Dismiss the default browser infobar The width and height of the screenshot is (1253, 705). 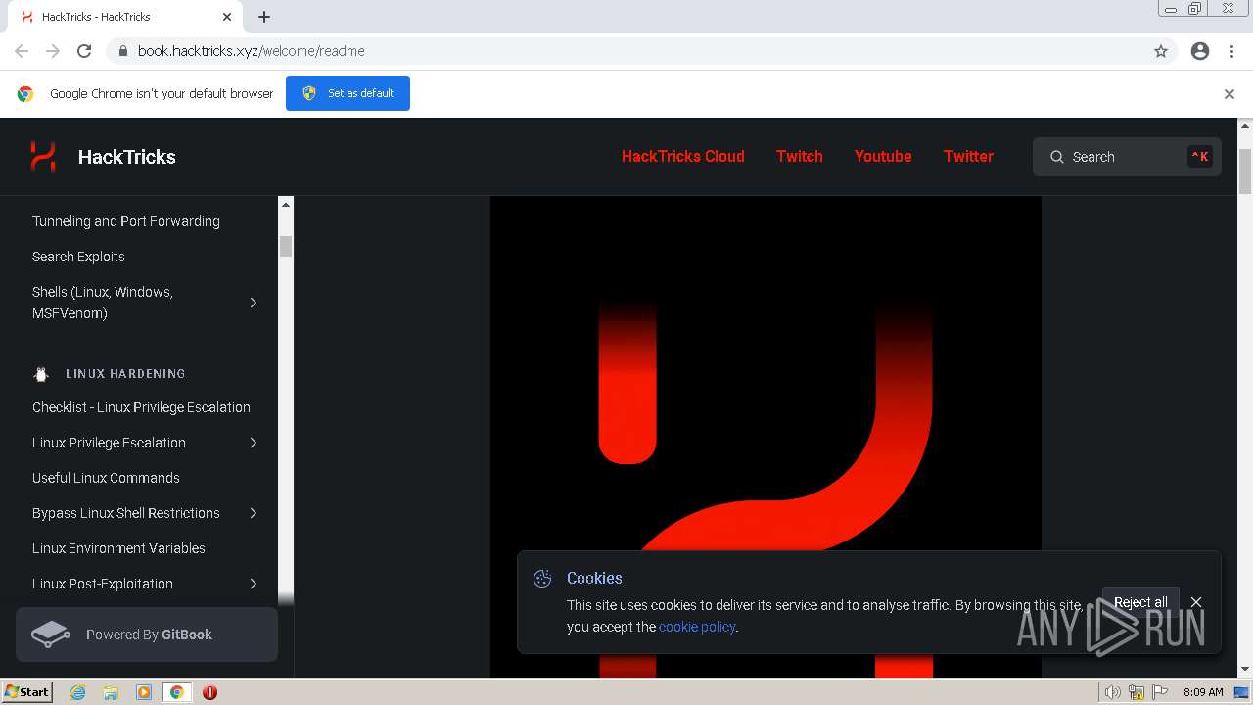(x=1230, y=94)
